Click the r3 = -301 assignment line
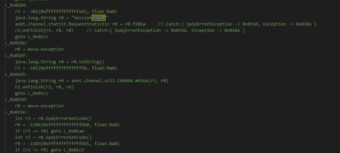Screen dimensions: 340x153 (66, 12)
